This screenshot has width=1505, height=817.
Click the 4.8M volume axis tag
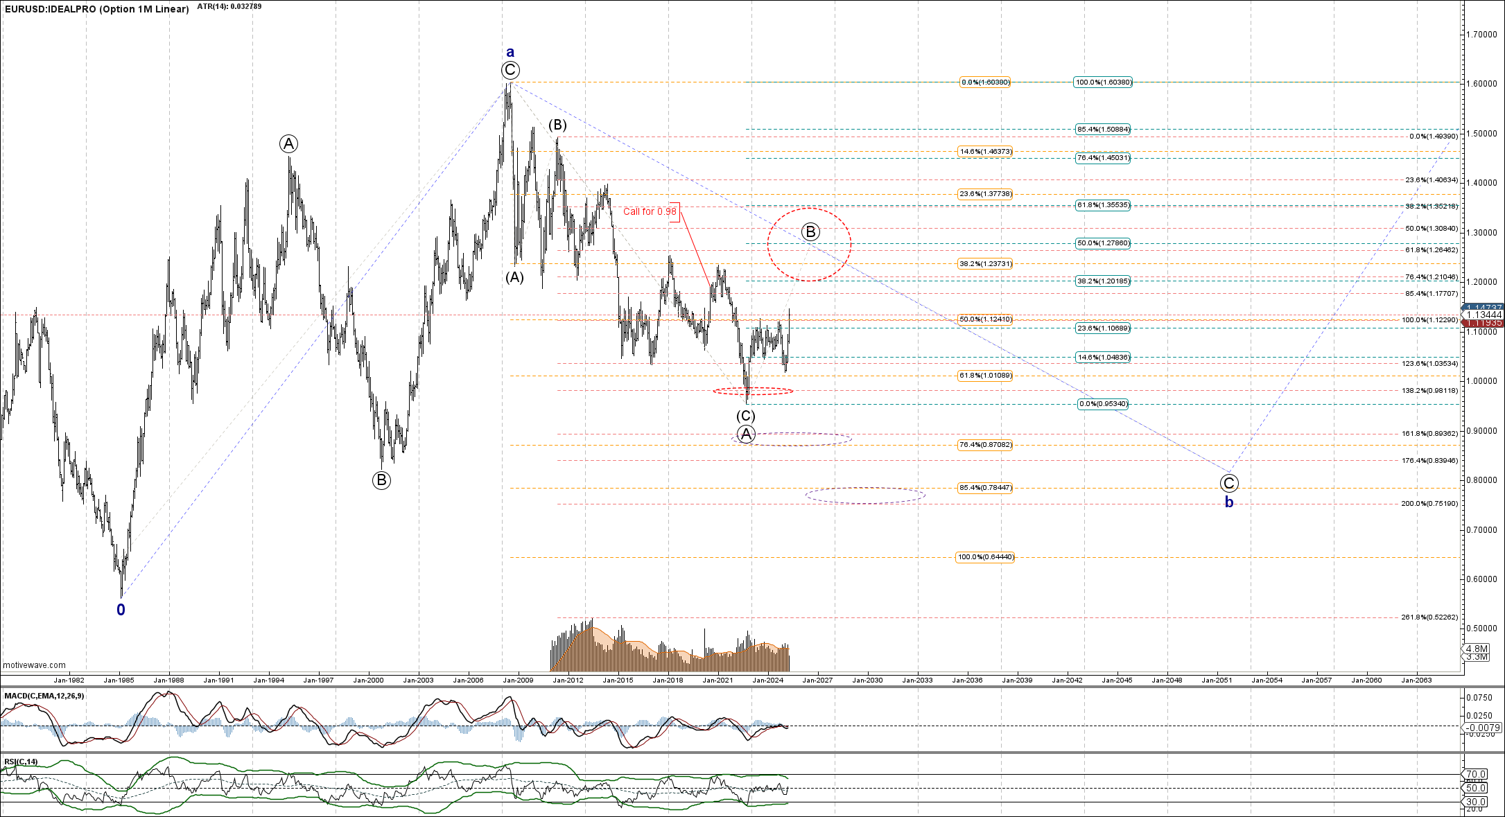tap(1477, 649)
